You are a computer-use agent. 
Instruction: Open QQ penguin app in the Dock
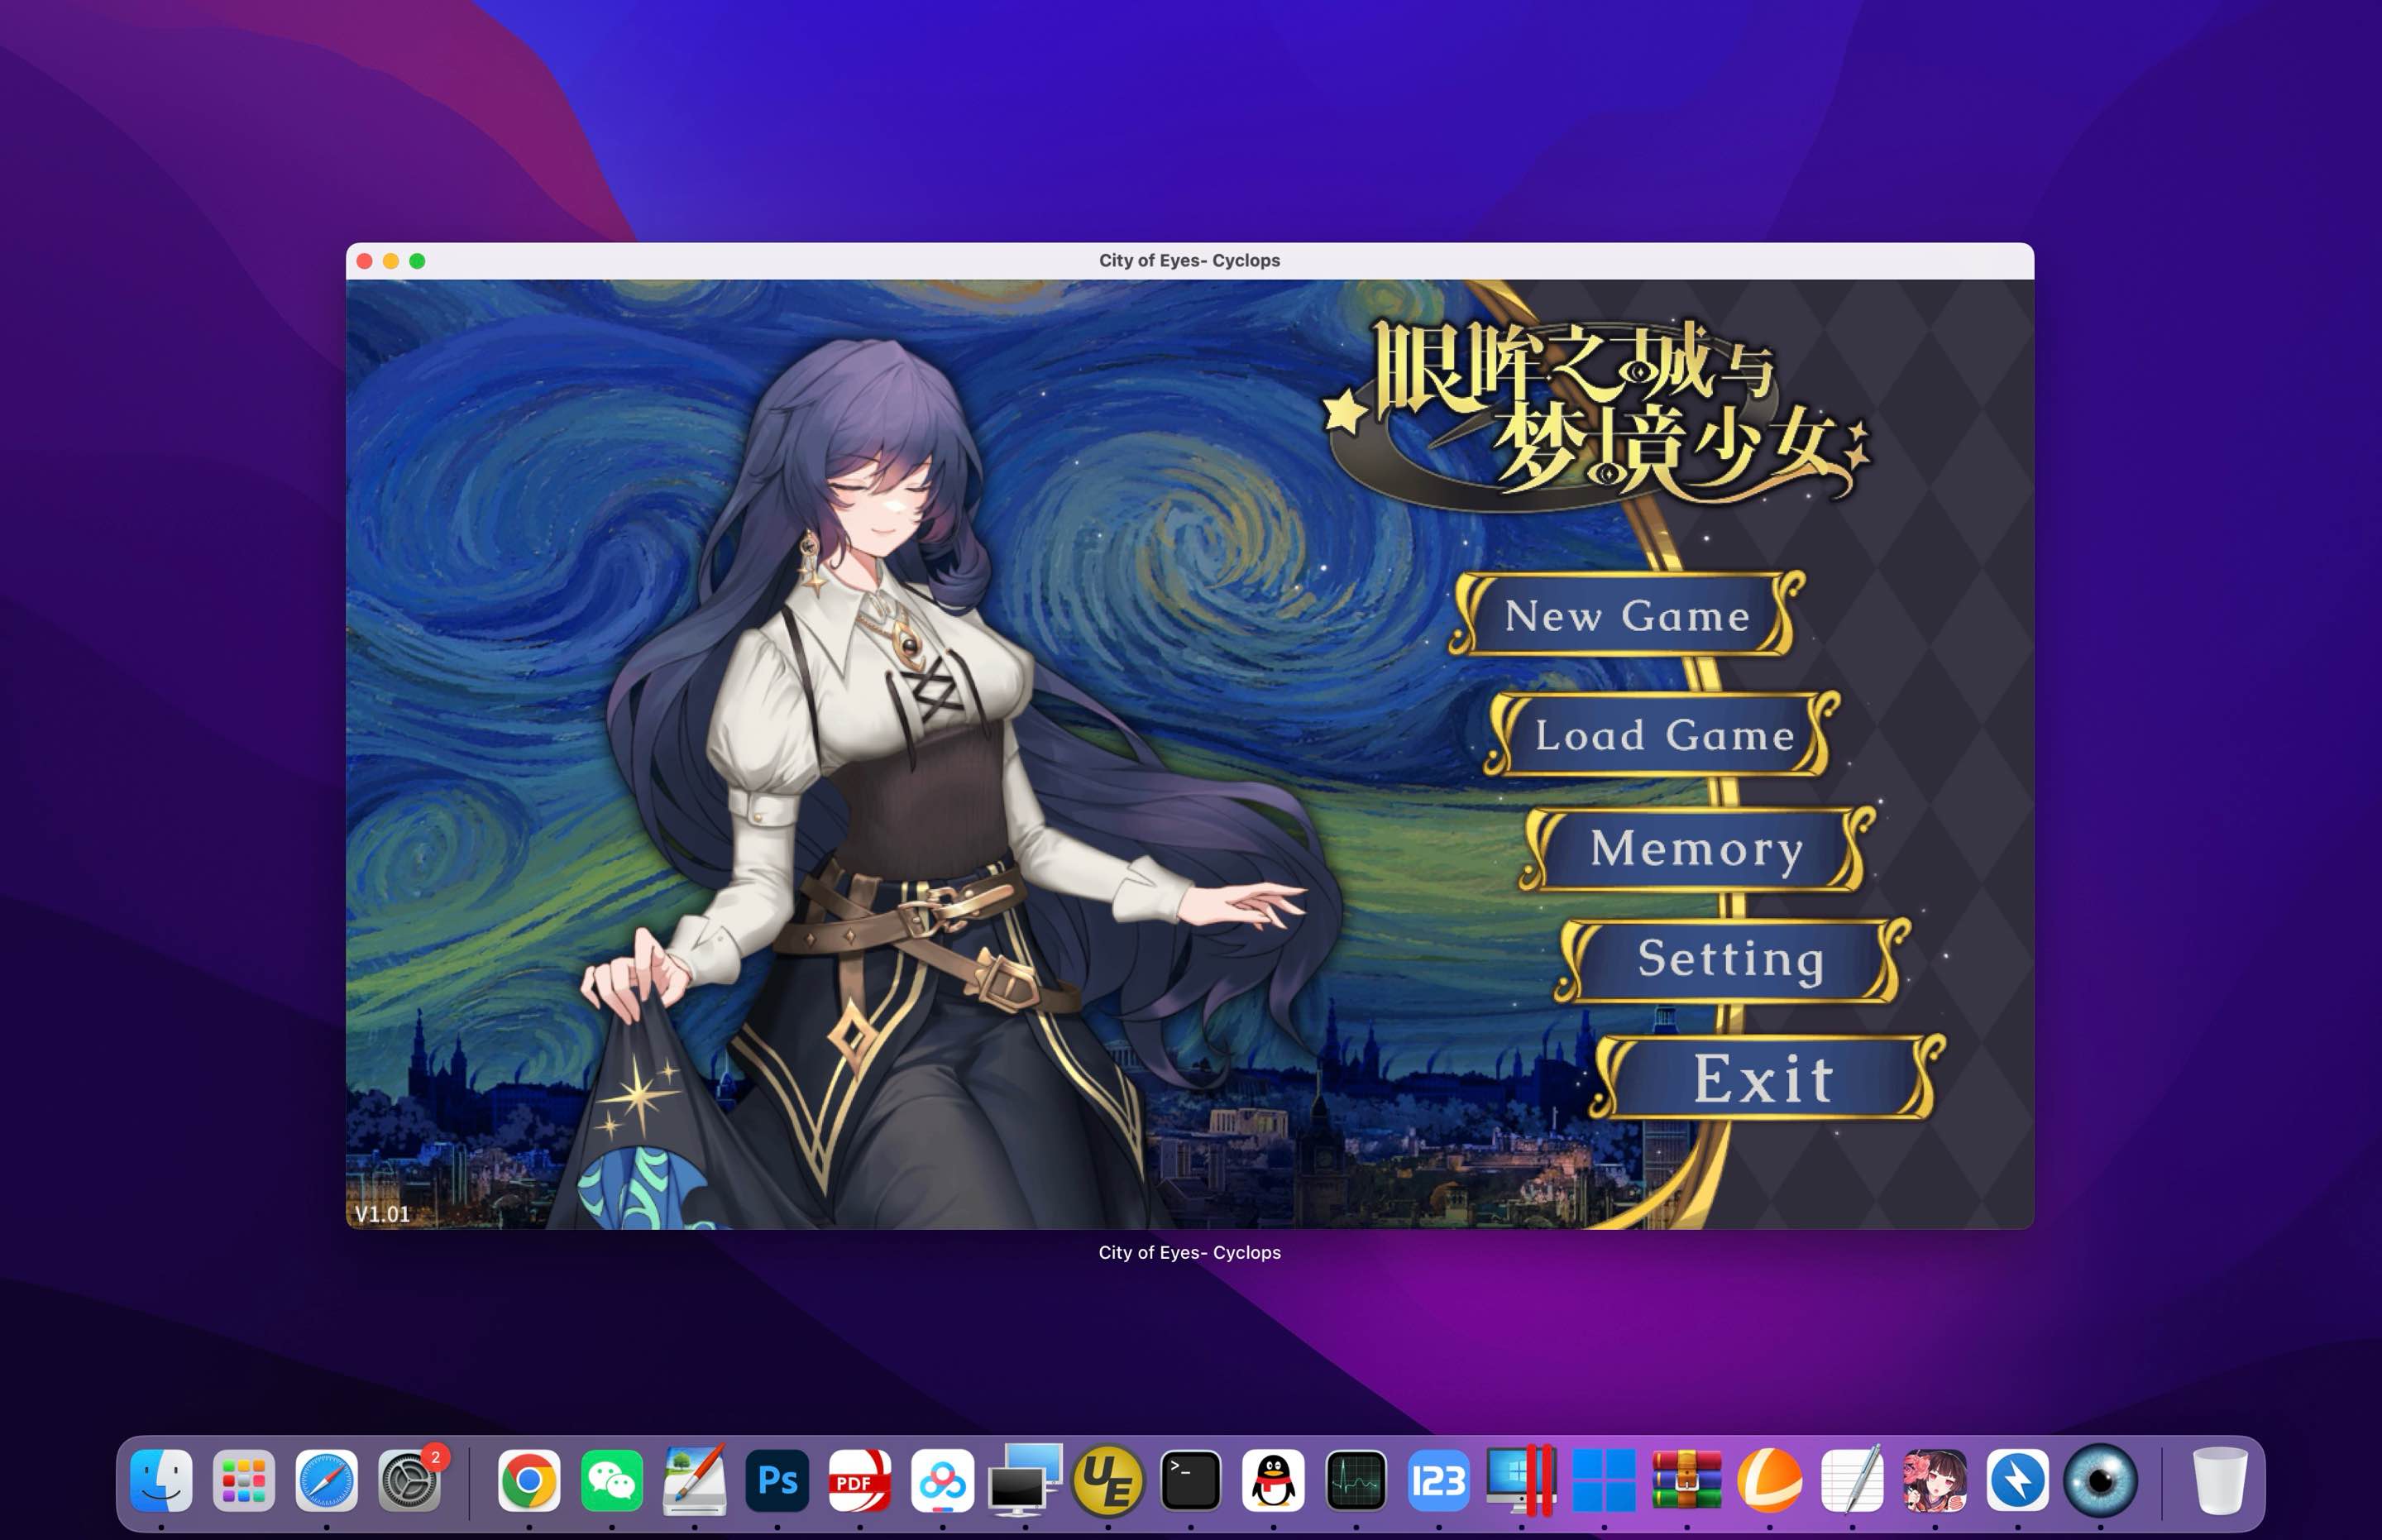click(1273, 1480)
